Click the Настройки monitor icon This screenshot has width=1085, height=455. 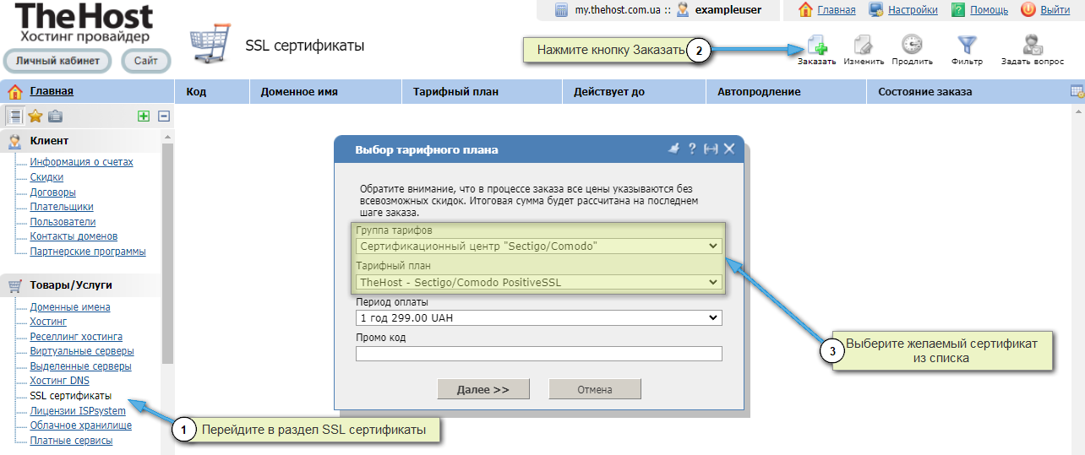[x=876, y=10]
